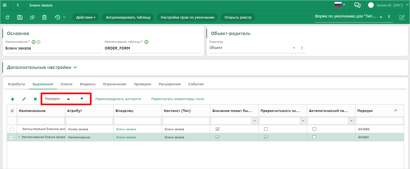Switch to the Атрибуты tab

(16, 84)
